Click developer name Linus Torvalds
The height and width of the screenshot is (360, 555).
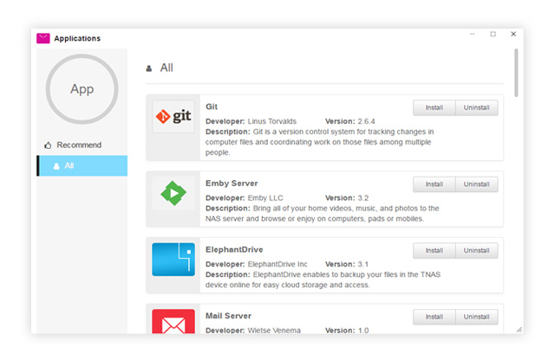tap(271, 121)
